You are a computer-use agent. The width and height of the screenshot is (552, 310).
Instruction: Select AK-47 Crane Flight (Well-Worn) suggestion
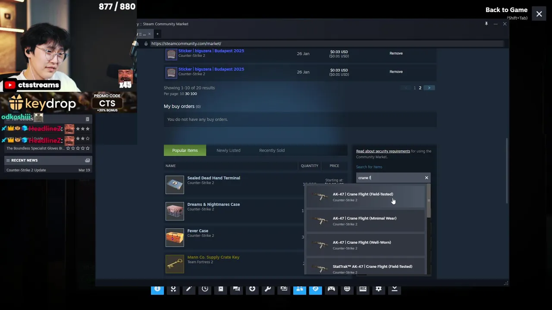(x=365, y=245)
